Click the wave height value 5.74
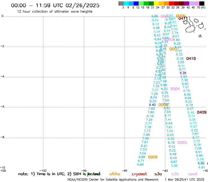This screenshot has height=182, width=208. pos(192,116)
